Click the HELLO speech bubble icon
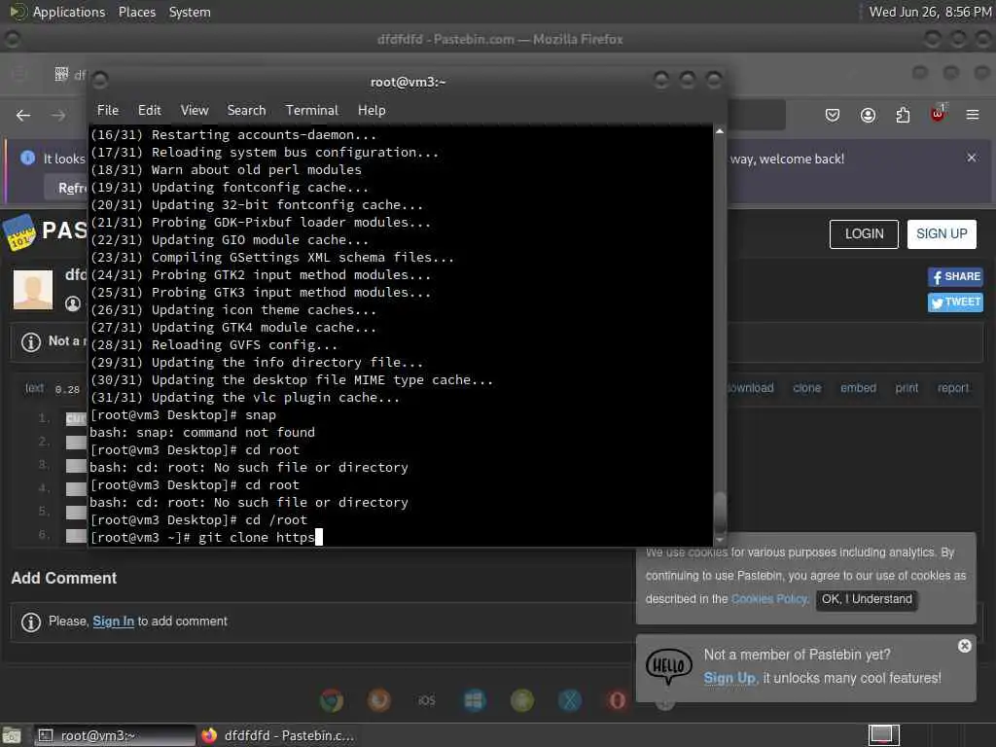Viewport: 996px width, 747px height. [x=668, y=666]
